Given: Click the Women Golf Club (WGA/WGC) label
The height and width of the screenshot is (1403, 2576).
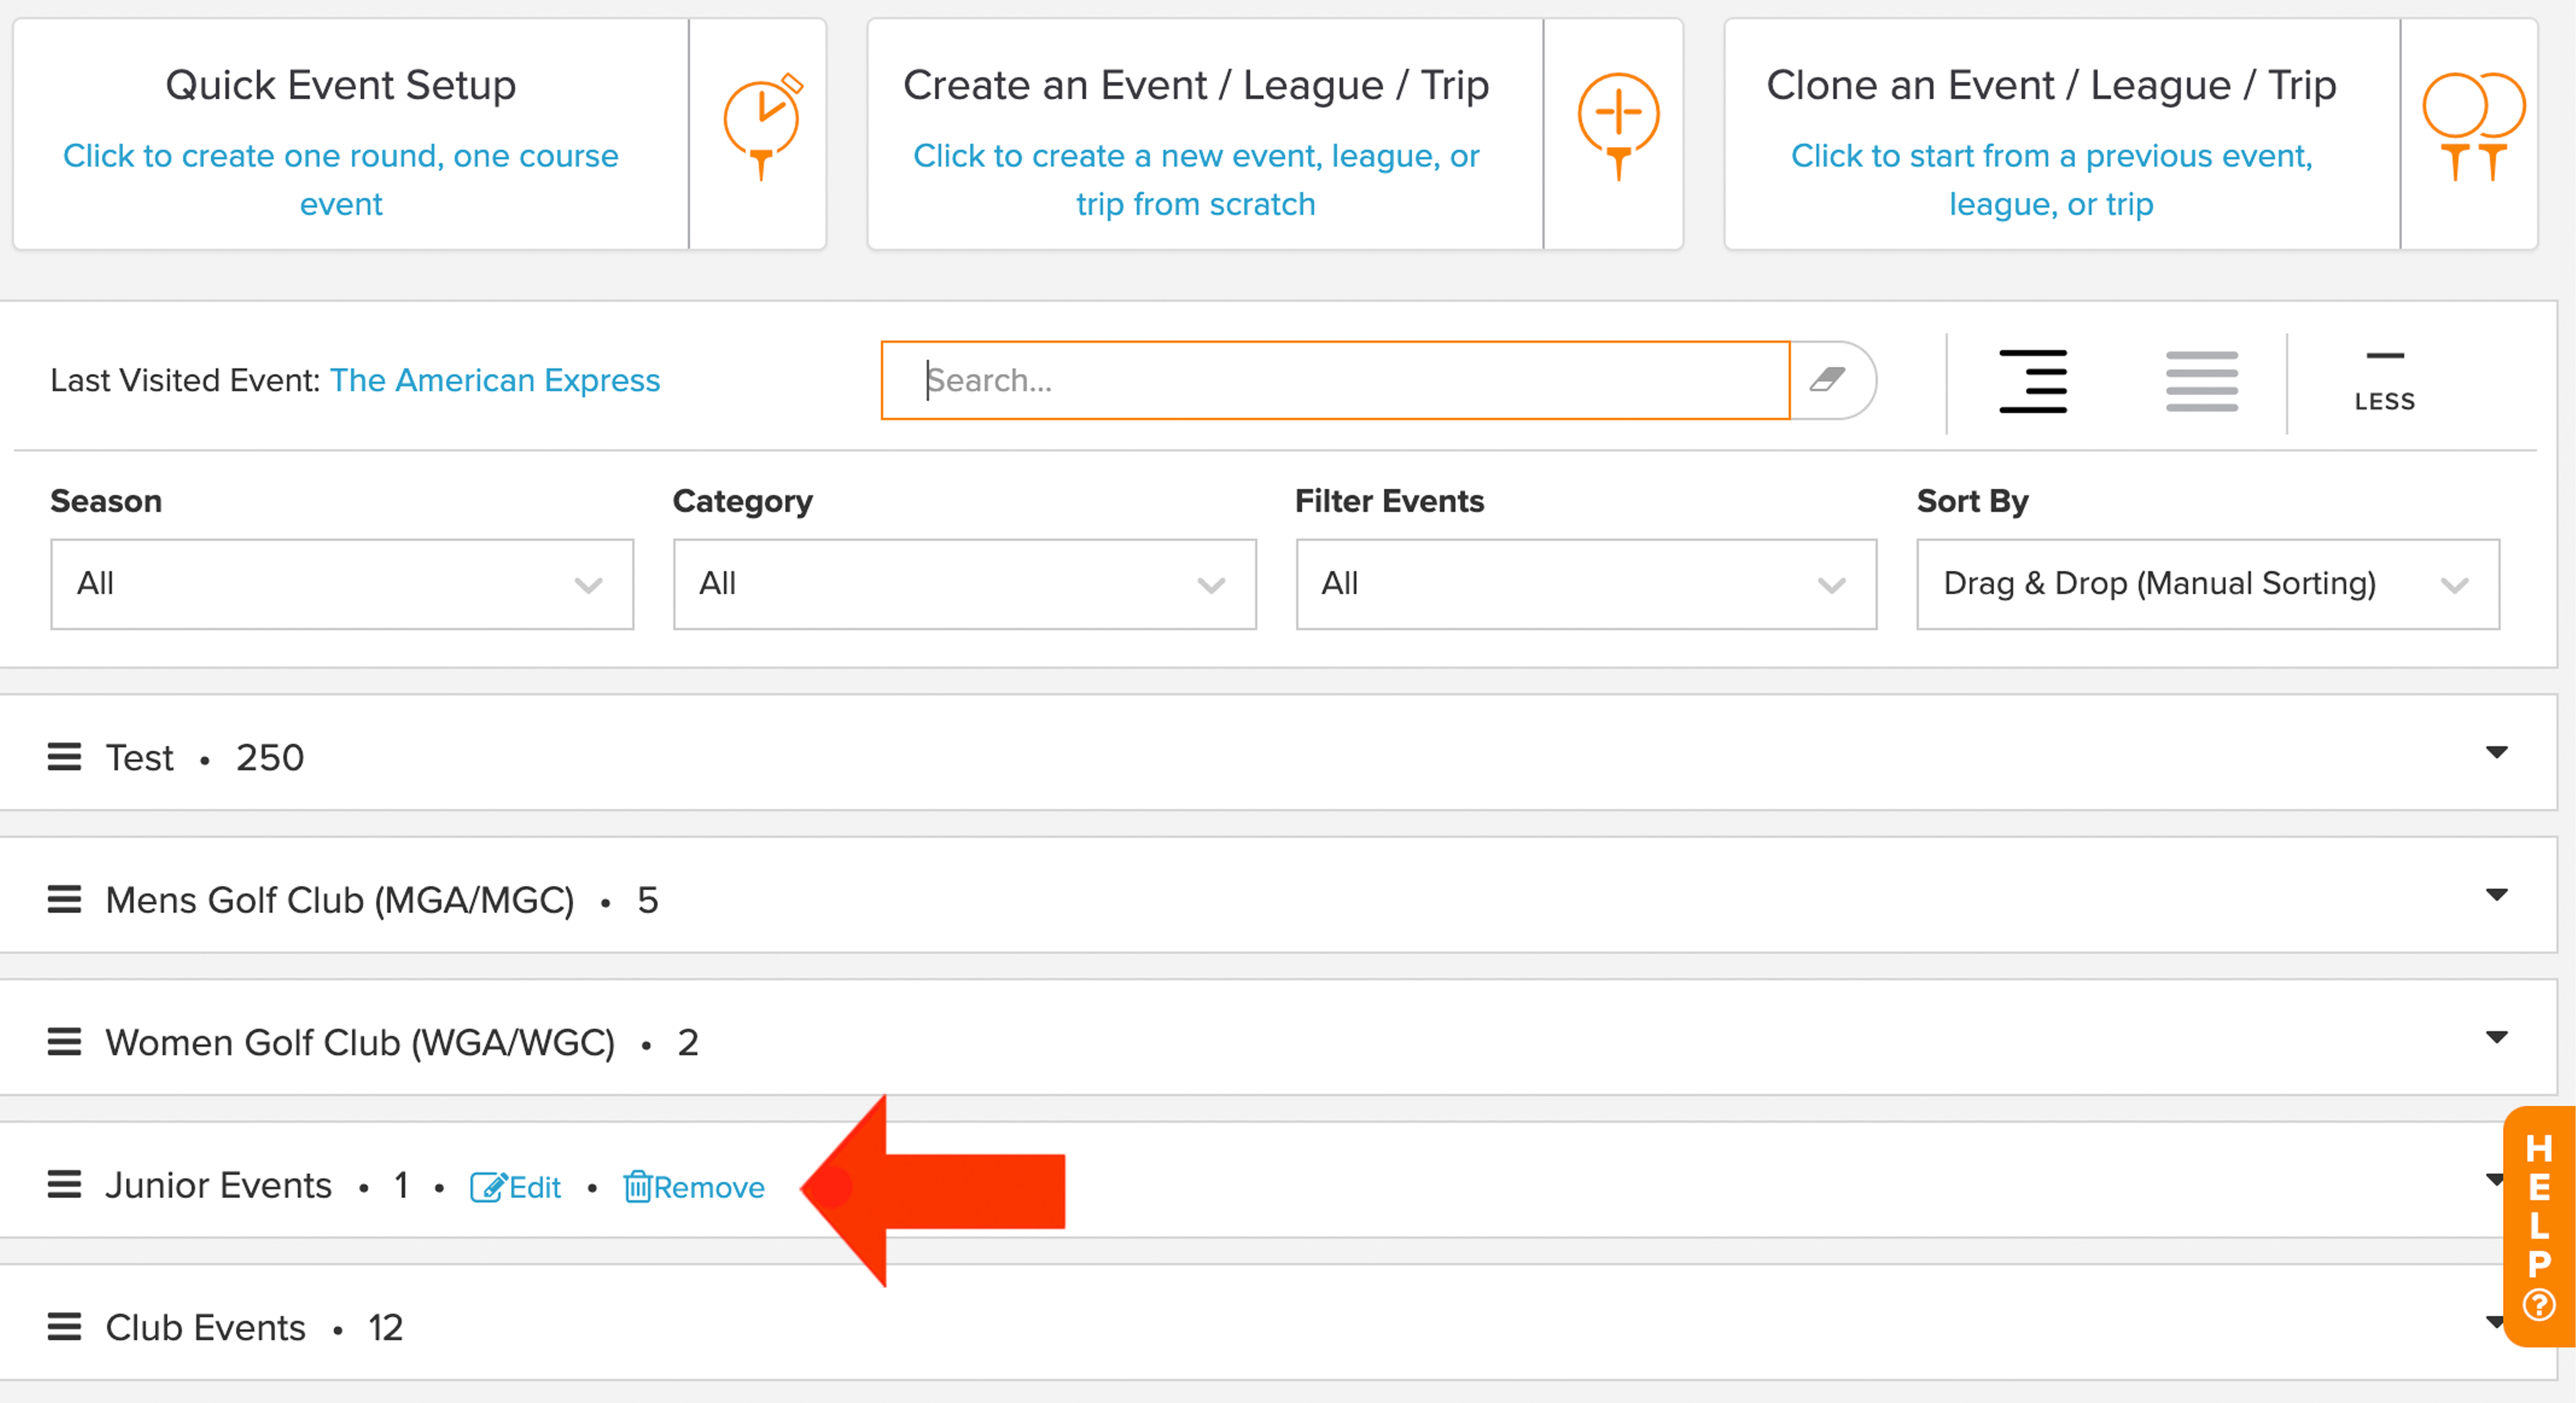Looking at the screenshot, I should point(360,1043).
